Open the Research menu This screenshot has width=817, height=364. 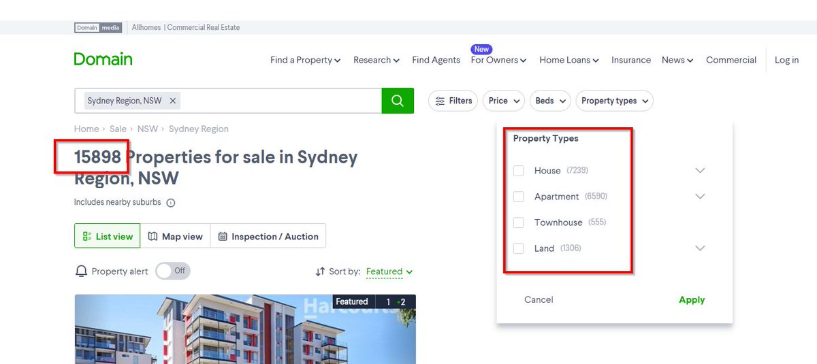[x=377, y=60]
